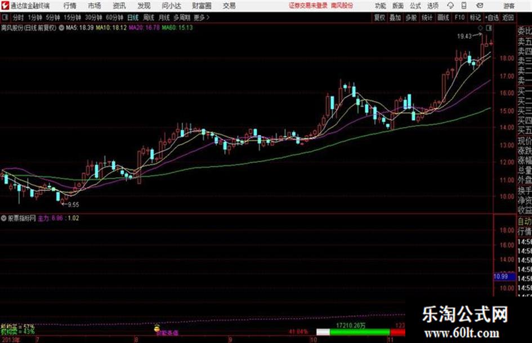This screenshot has width=532, height=343.
Task: Select the 日线 period tab
Action: click(133, 17)
